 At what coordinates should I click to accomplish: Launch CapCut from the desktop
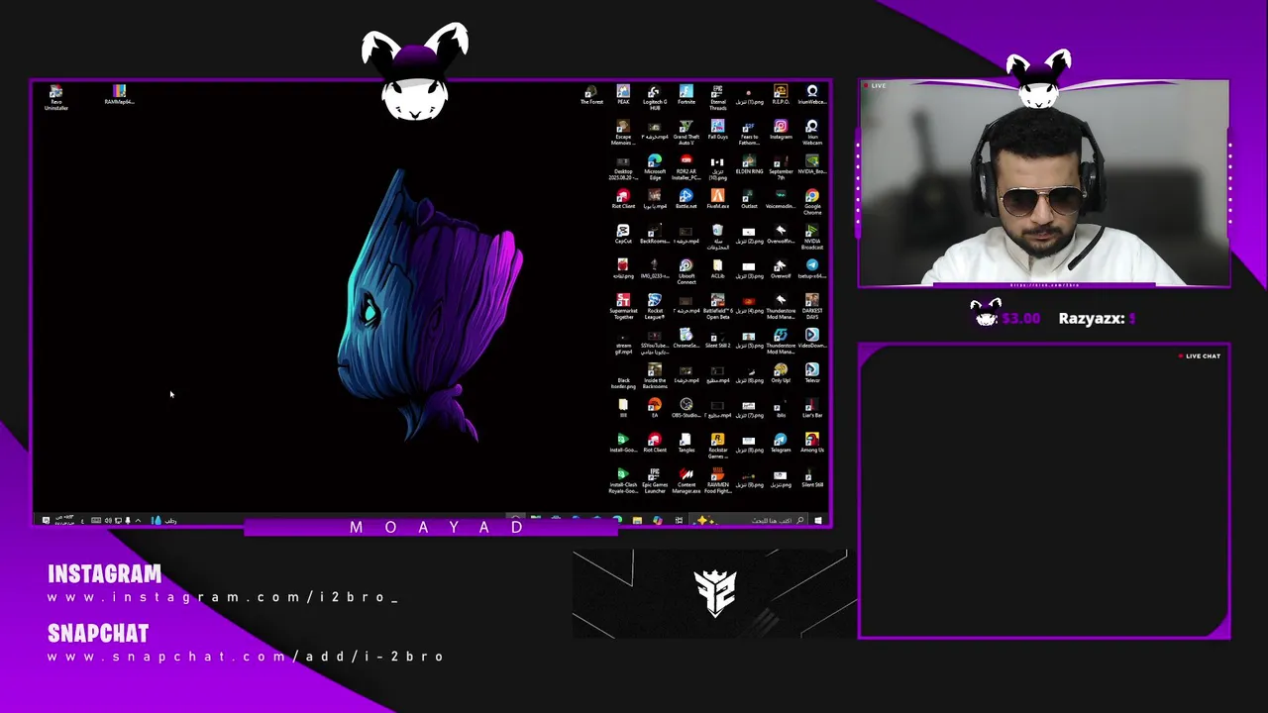pyautogui.click(x=623, y=234)
